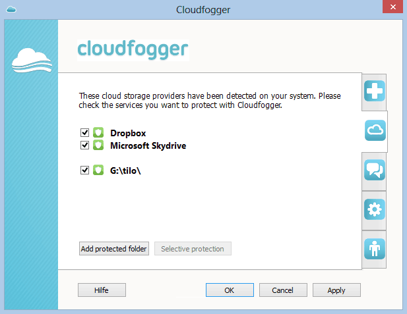Select the cloud storage side tab
Image resolution: width=407 pixels, height=314 pixels.
click(x=375, y=131)
